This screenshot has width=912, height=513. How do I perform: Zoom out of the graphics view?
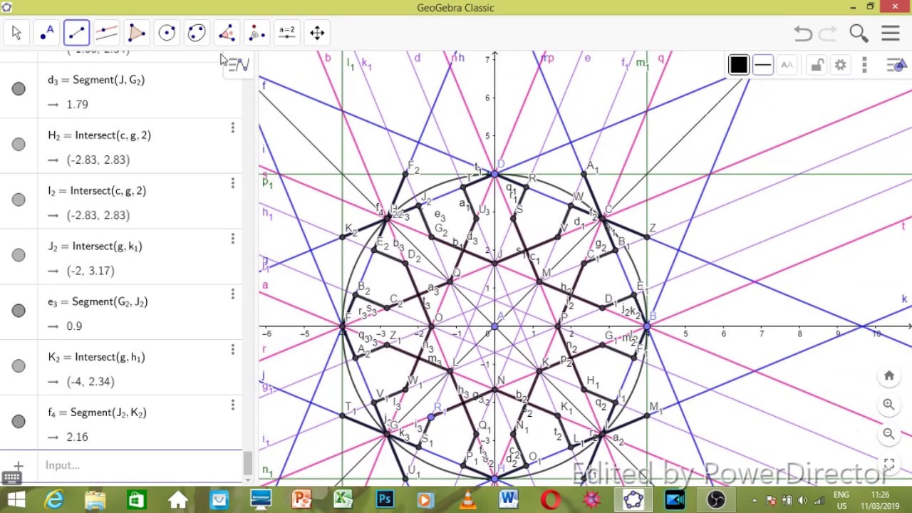tap(888, 433)
